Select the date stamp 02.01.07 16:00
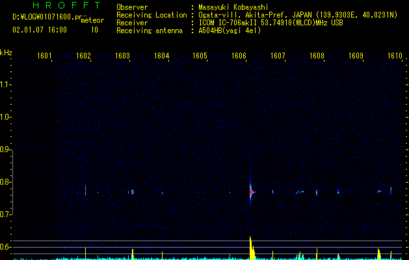This screenshot has height=260, width=409. [40, 30]
